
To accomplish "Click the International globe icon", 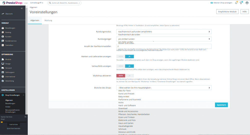I will pos(3,77).
